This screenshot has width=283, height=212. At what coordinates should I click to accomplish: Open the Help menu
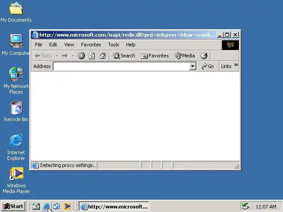tap(131, 45)
